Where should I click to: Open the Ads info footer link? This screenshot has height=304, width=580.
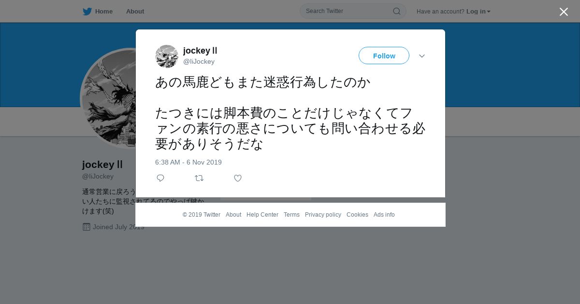click(384, 215)
